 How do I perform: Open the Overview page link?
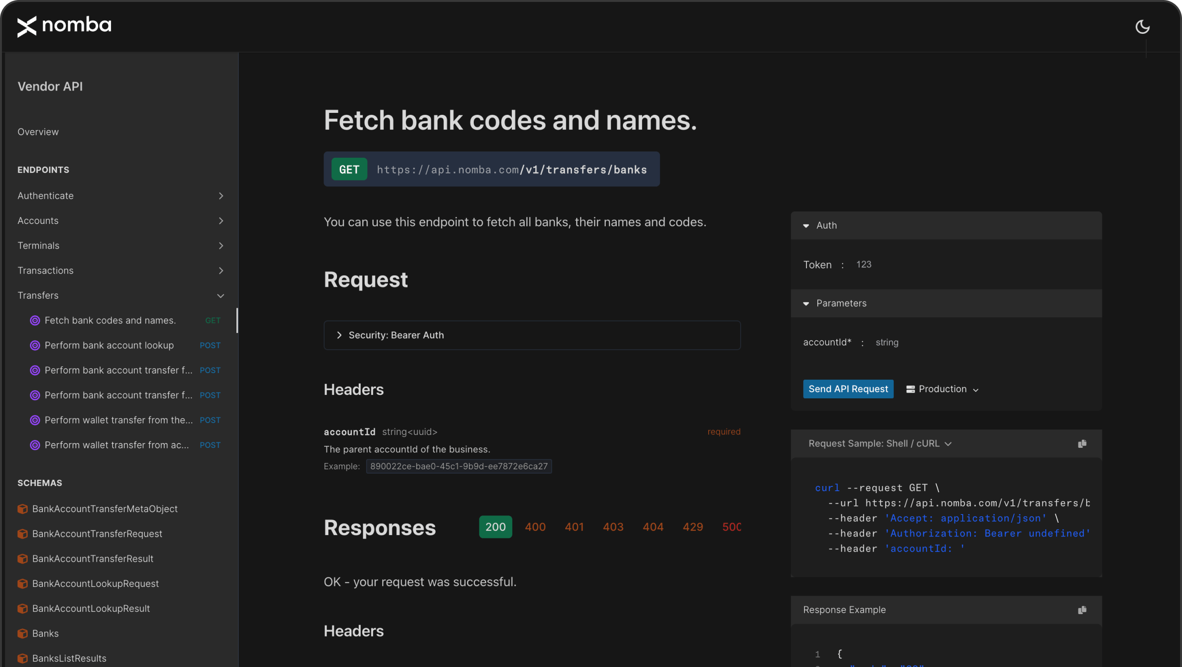point(38,132)
